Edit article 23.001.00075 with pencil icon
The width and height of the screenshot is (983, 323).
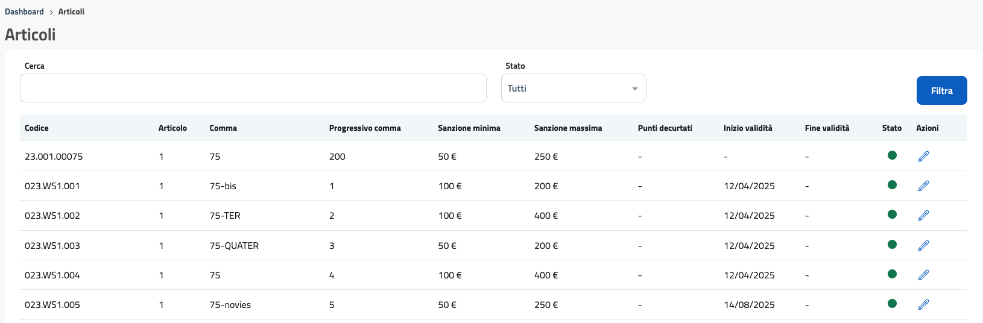pyautogui.click(x=923, y=157)
